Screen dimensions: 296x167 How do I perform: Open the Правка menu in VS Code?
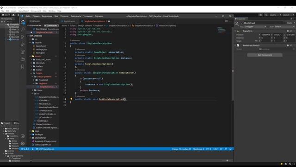[36, 16]
